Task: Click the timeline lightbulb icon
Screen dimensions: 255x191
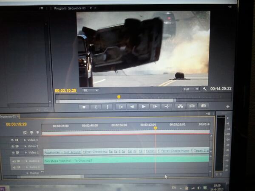Action: (31, 133)
